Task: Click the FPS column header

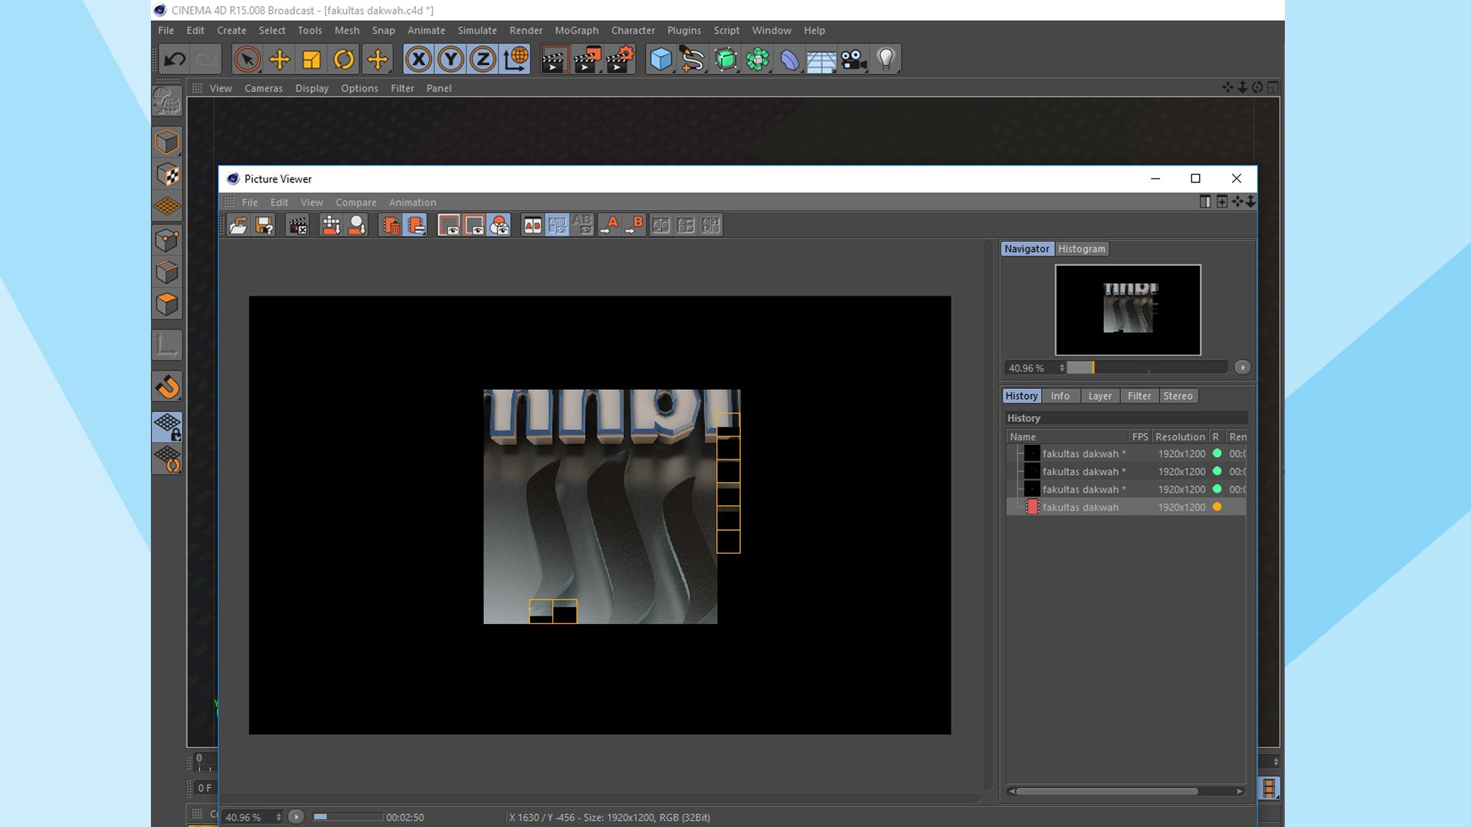Action: point(1140,436)
